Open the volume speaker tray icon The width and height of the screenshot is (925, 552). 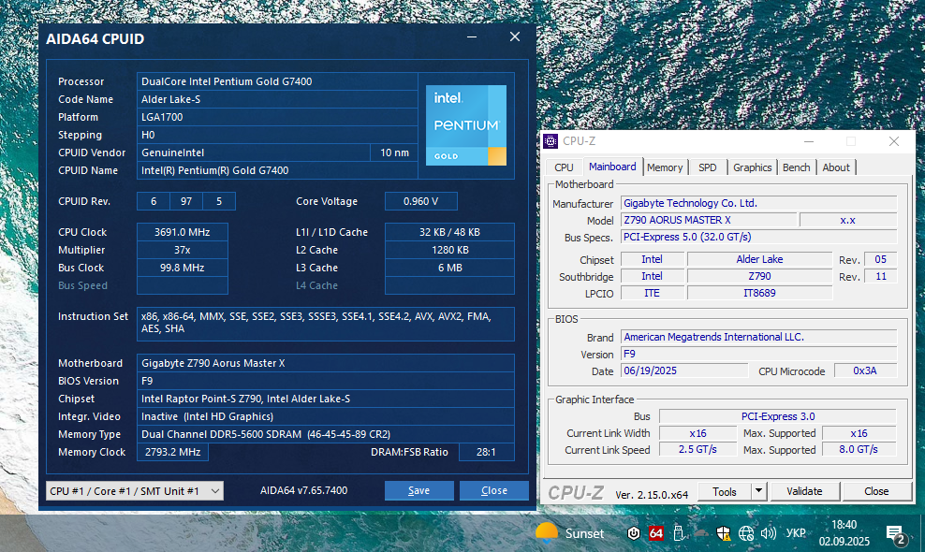[768, 533]
